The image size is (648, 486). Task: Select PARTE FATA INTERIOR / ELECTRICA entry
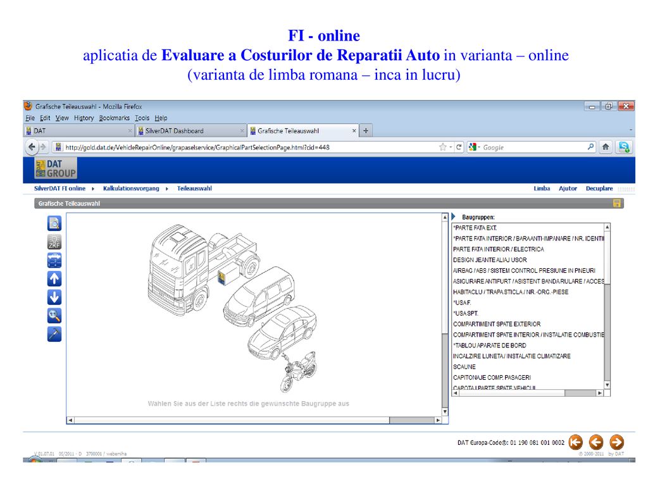[x=528, y=249]
